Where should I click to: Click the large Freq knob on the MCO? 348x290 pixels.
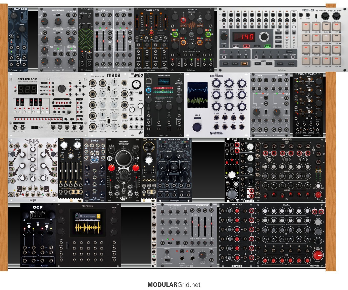point(137,84)
